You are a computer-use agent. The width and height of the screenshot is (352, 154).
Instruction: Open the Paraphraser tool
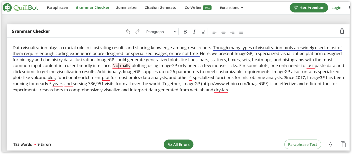pos(58,7)
